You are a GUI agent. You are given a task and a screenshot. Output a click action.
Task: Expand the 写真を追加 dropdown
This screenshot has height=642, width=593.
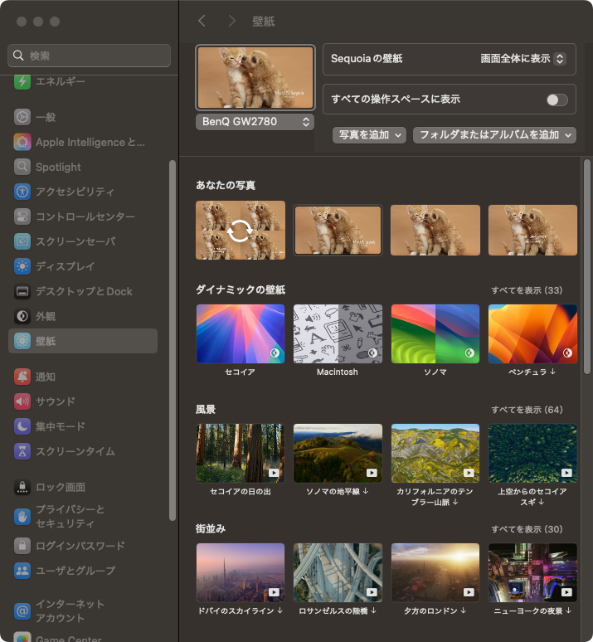[x=369, y=135]
